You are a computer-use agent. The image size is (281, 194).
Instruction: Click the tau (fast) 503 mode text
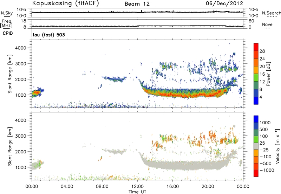tap(49, 35)
